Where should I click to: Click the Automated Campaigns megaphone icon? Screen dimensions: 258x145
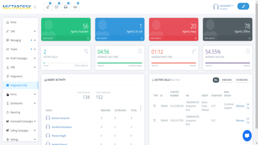8,121
